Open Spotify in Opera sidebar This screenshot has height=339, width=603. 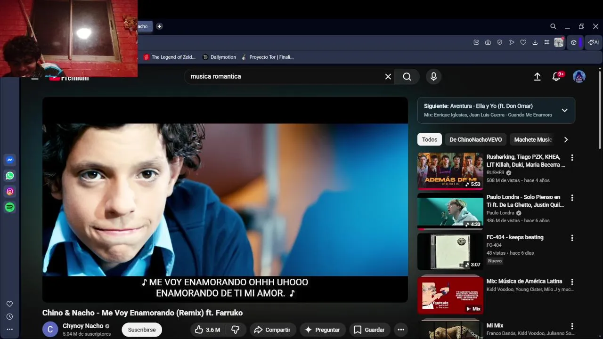[10, 207]
